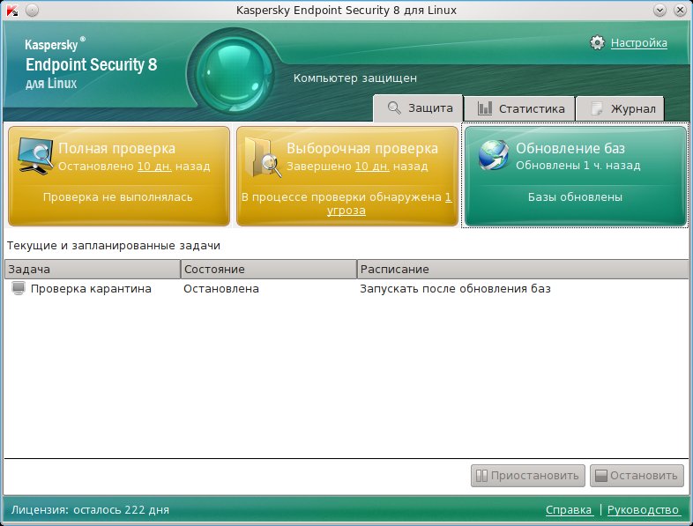Open the Руководство manual link

pos(643,509)
